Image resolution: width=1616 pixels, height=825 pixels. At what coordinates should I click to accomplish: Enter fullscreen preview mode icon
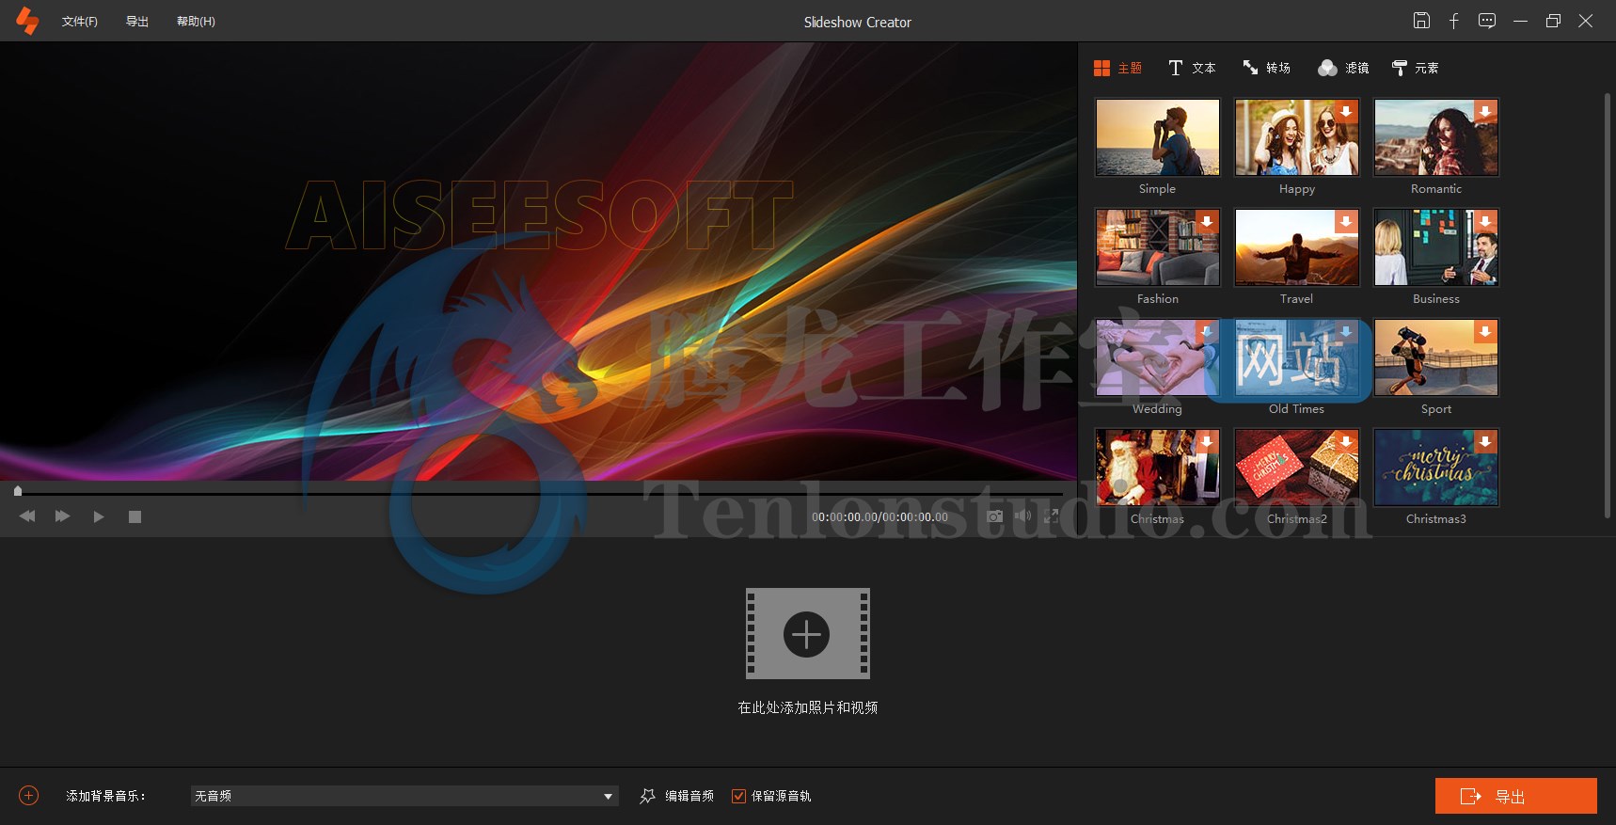[1052, 516]
